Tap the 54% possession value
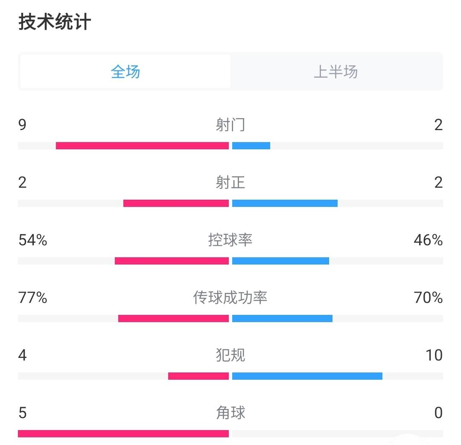Image resolution: width=461 pixels, height=445 pixels. click(x=33, y=240)
